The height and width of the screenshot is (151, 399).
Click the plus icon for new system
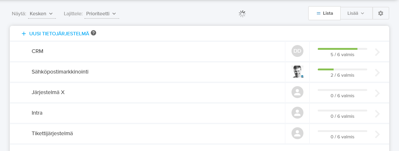pos(24,34)
